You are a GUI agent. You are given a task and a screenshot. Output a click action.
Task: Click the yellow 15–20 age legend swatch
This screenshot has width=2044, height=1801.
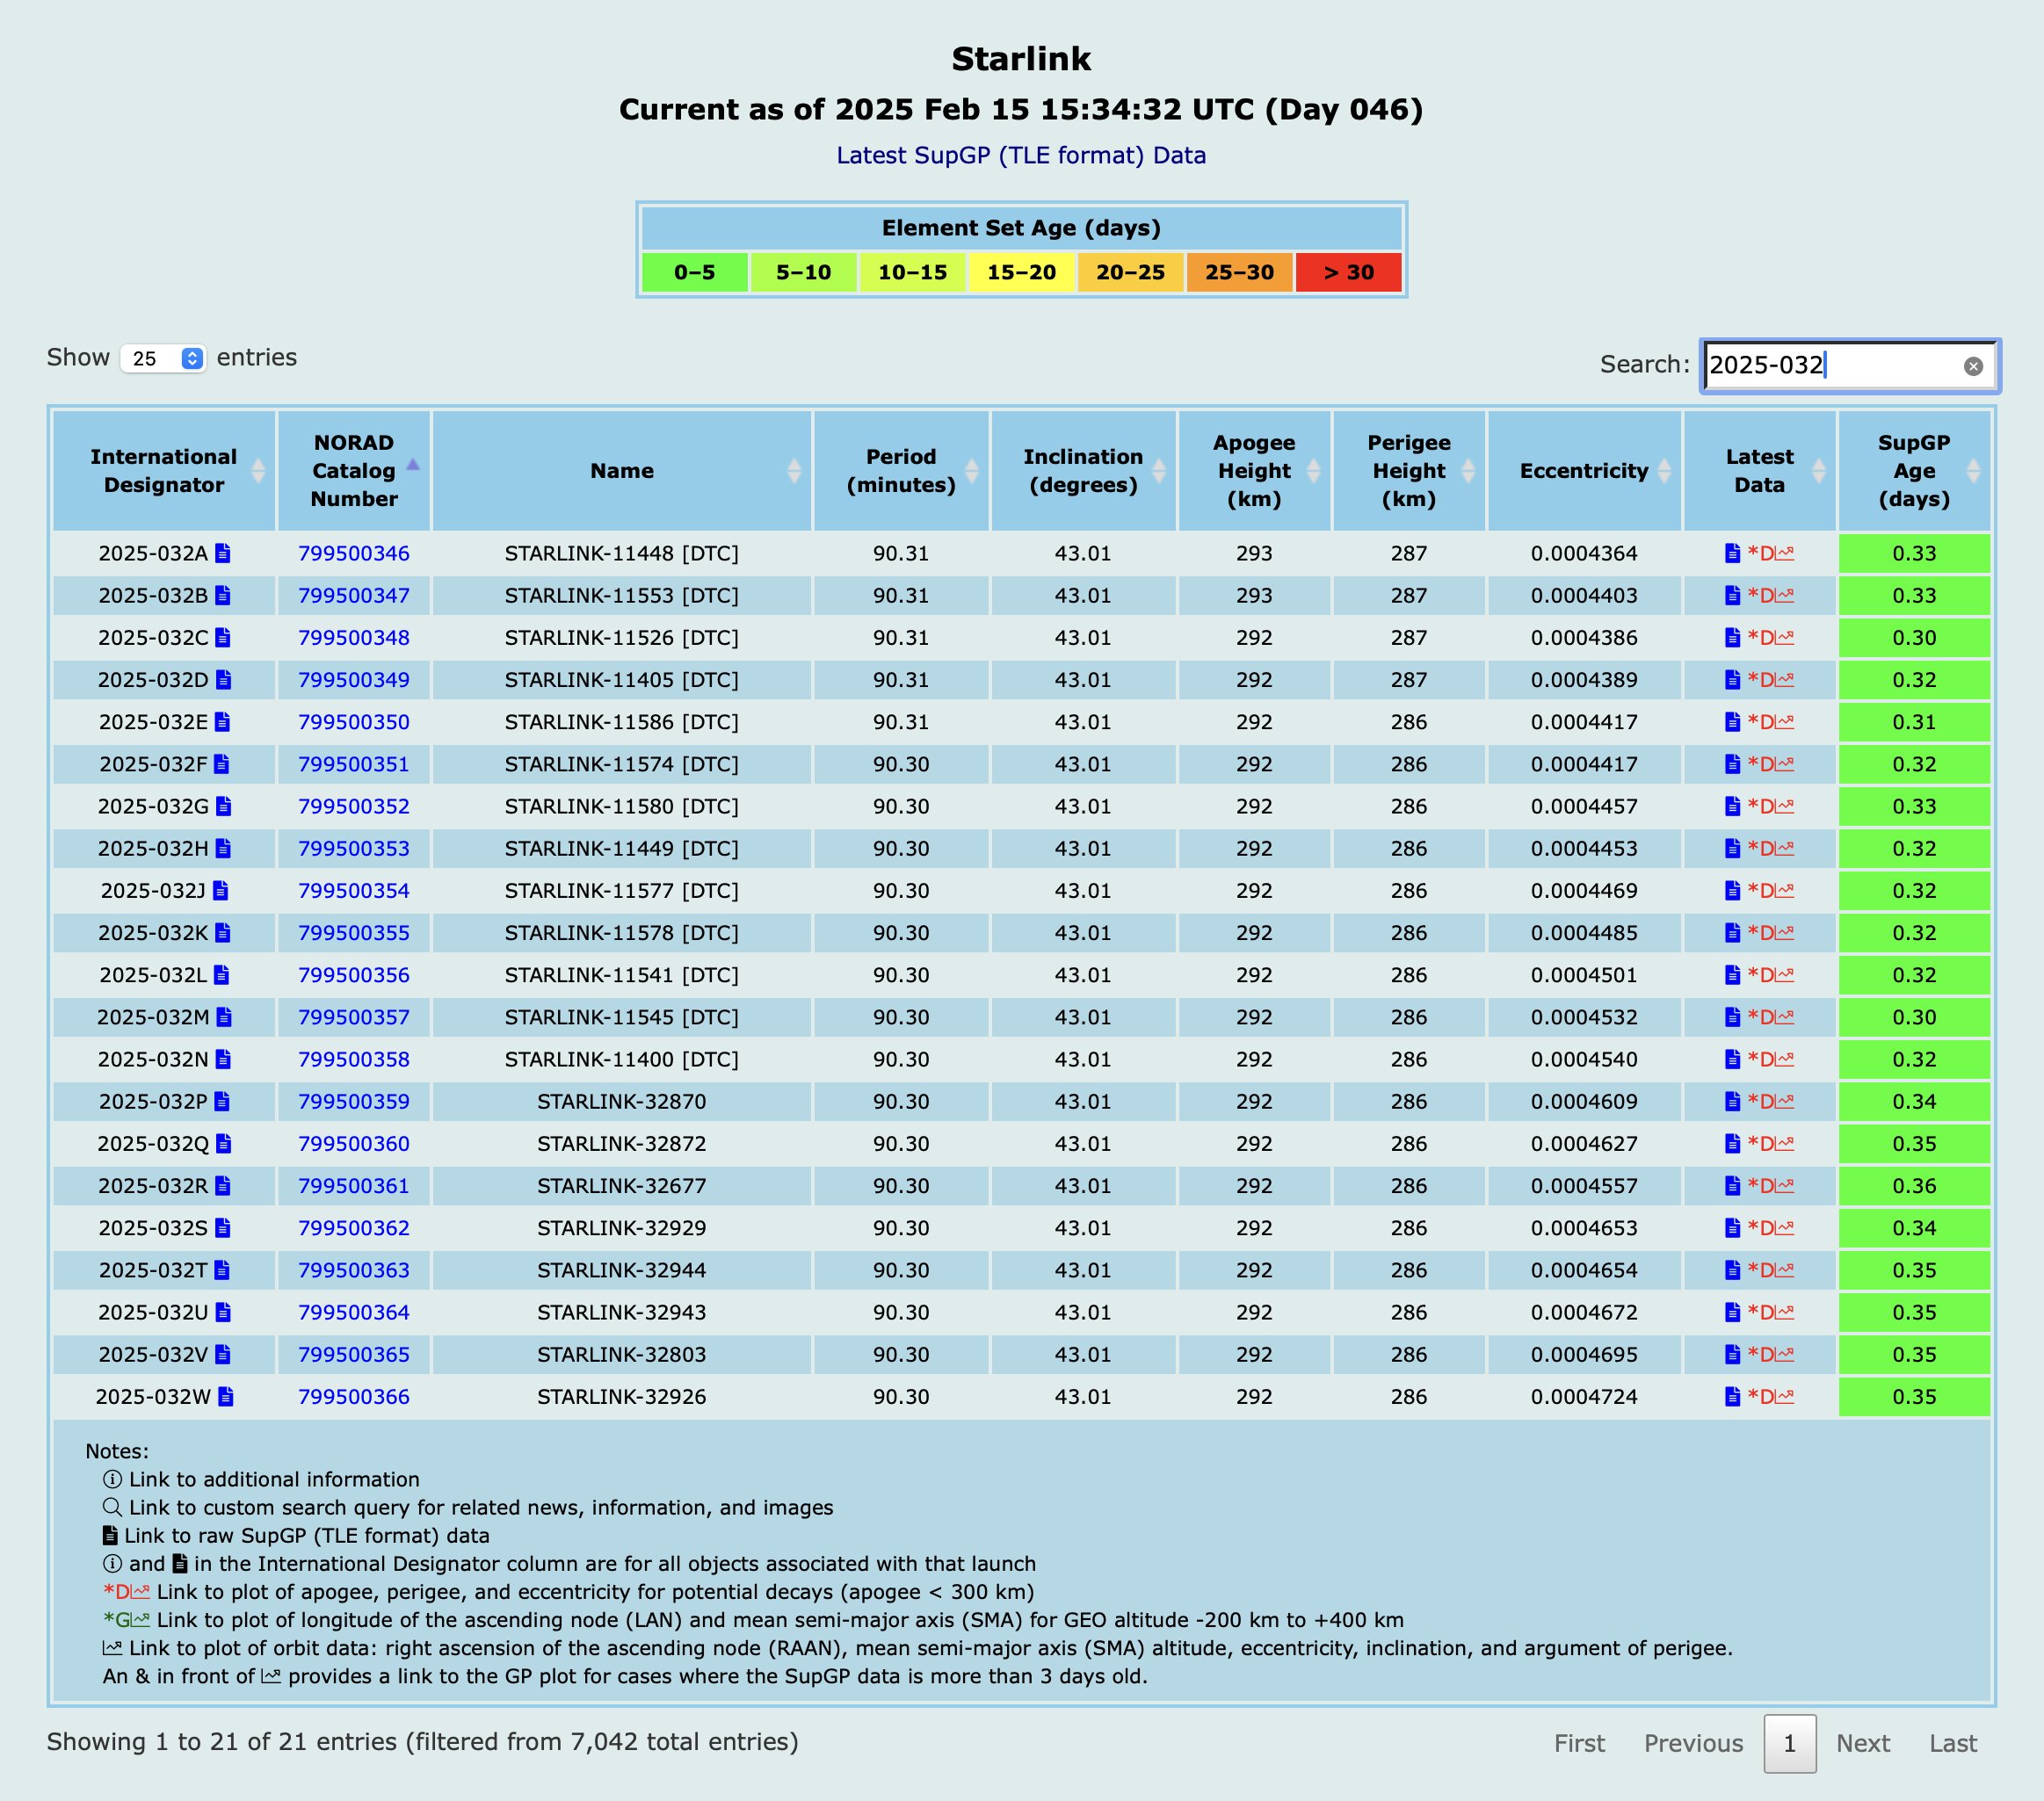[1021, 272]
